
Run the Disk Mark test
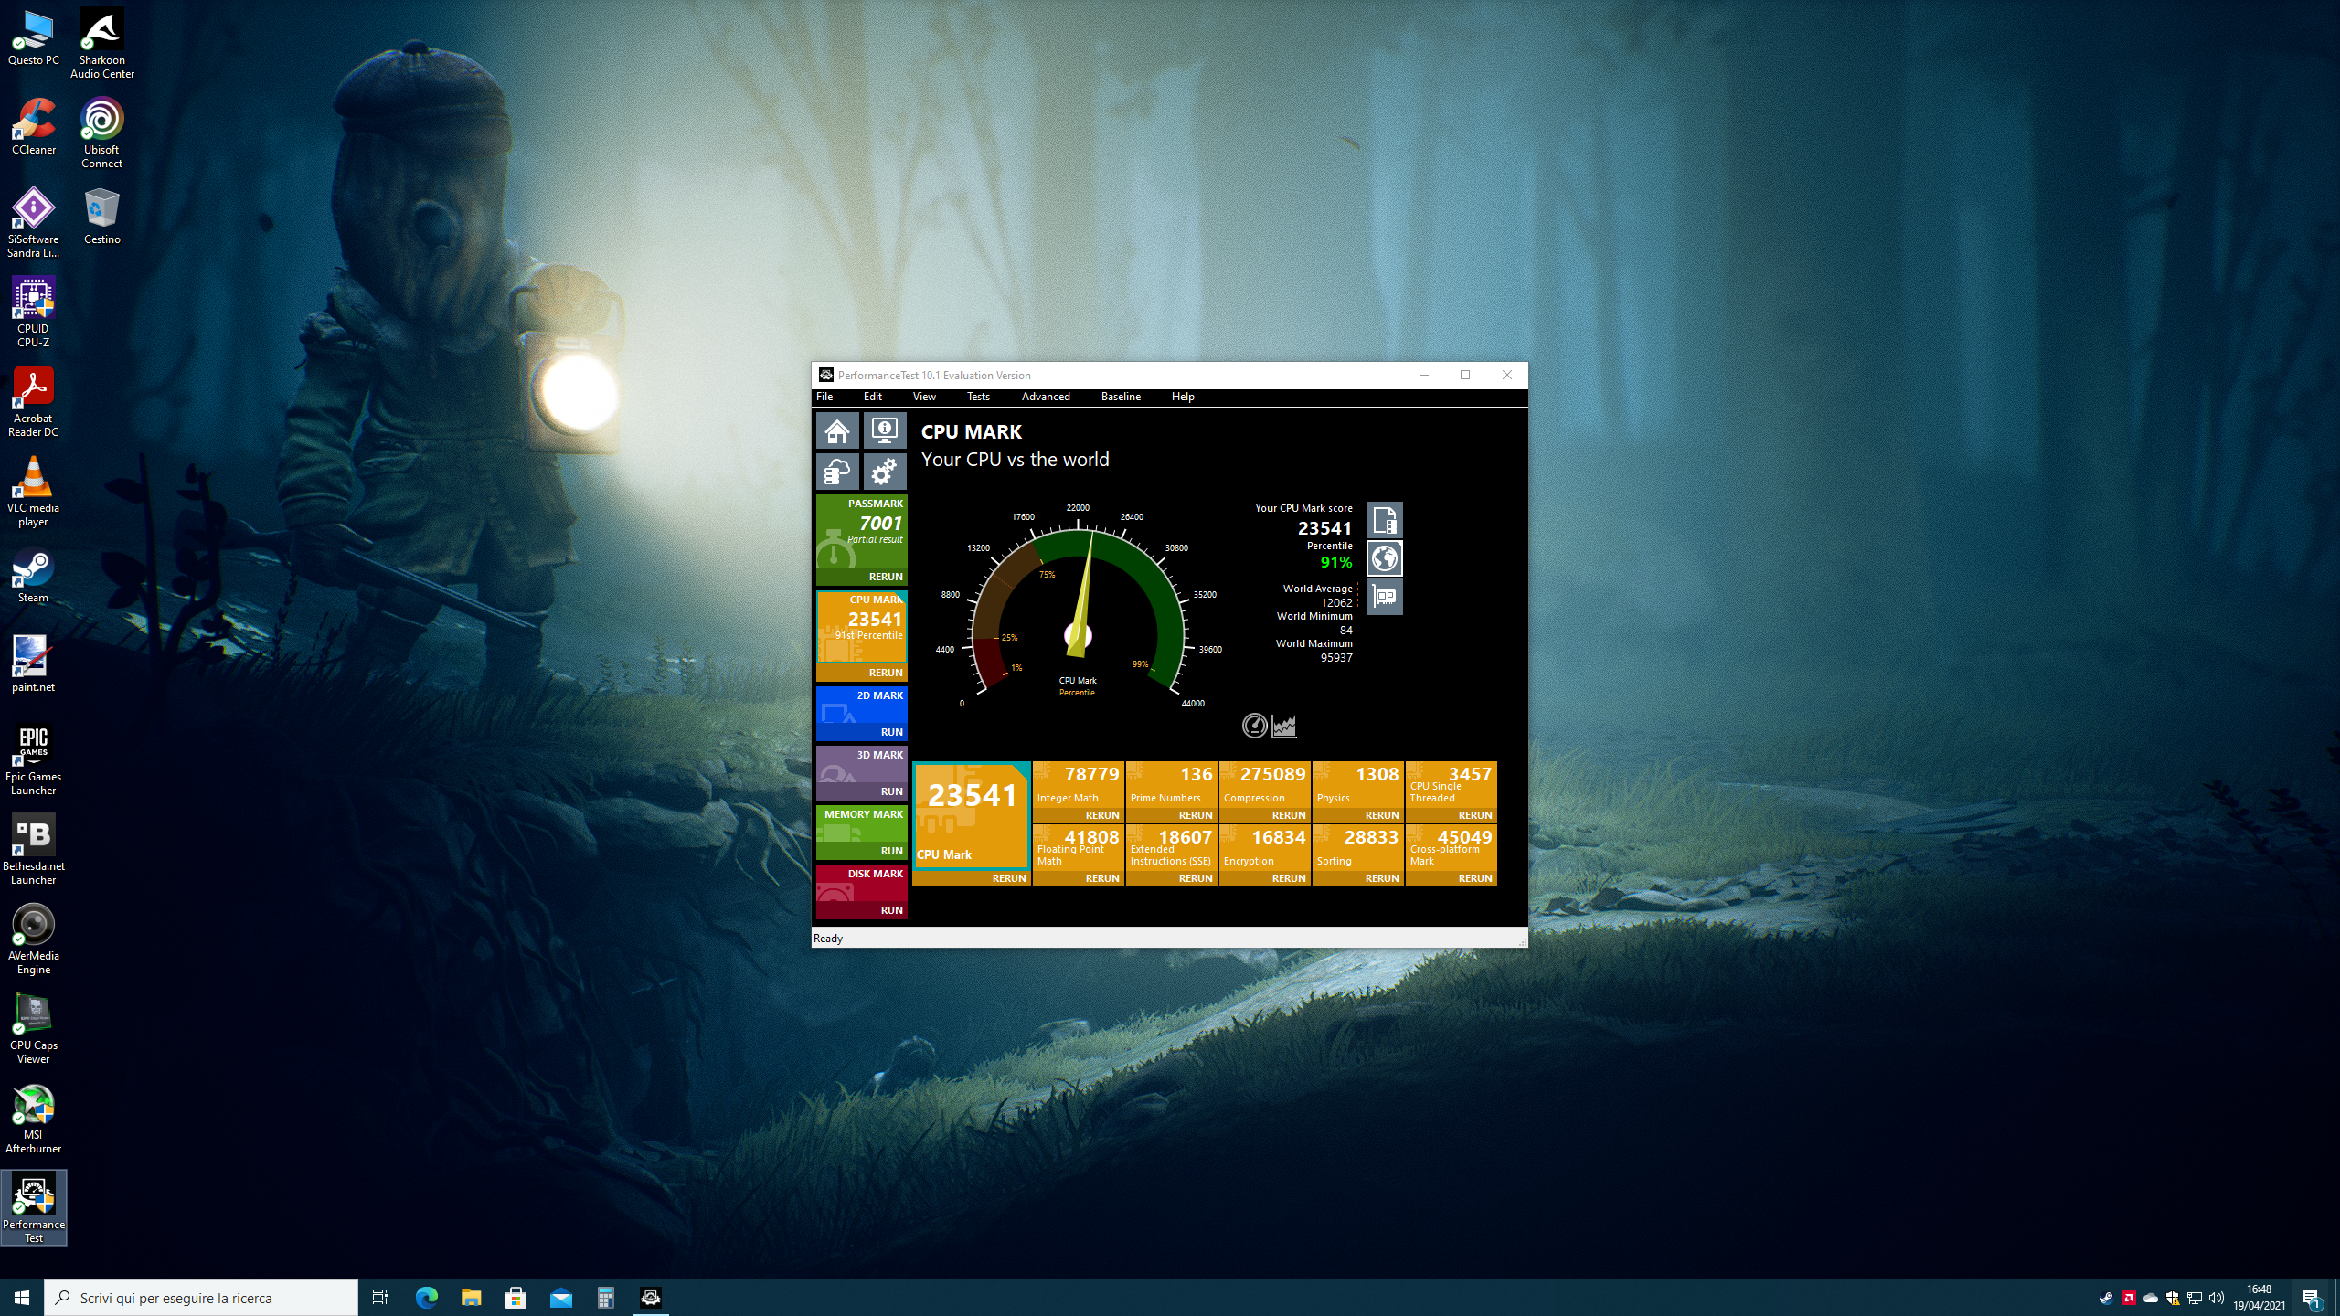(891, 910)
